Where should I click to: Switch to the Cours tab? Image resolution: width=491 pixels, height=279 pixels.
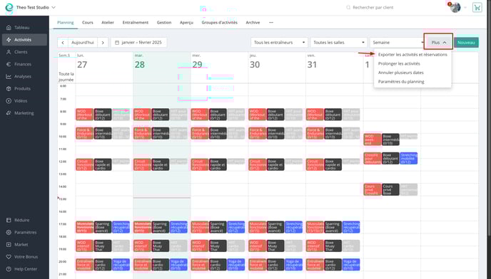tap(87, 23)
